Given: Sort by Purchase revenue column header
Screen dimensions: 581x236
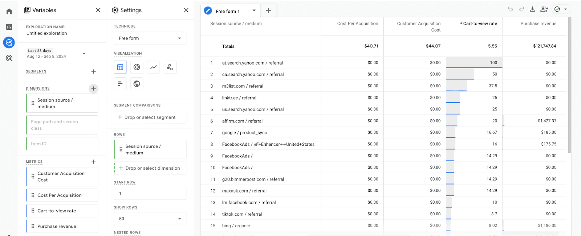Looking at the screenshot, I should pyautogui.click(x=538, y=24).
